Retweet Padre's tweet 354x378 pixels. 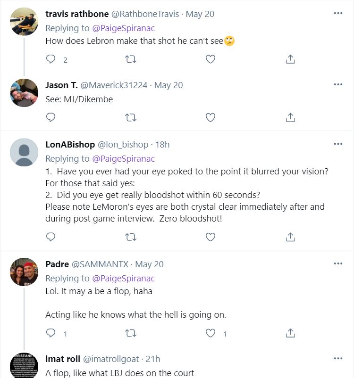[131, 333]
